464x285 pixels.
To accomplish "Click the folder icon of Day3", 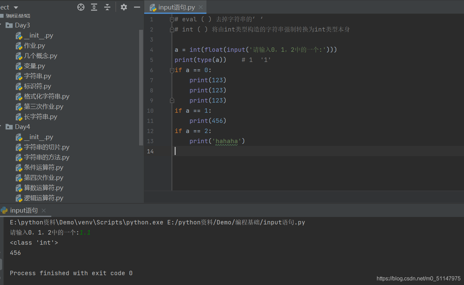I will [x=9, y=25].
